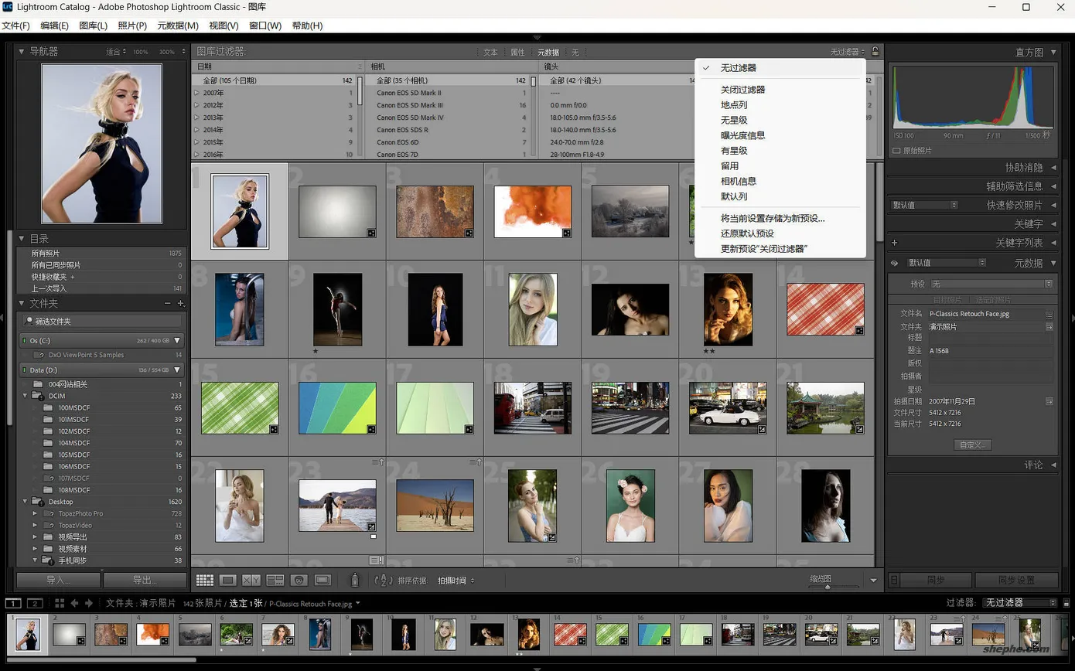Go forward with right arrow in filmstrip bar
The height and width of the screenshot is (671, 1075).
coord(89,603)
